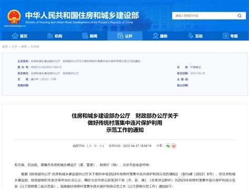The height and width of the screenshot is (191, 249).
Task: Click 公开 in the breadcrumb trail
Action: (14, 47)
